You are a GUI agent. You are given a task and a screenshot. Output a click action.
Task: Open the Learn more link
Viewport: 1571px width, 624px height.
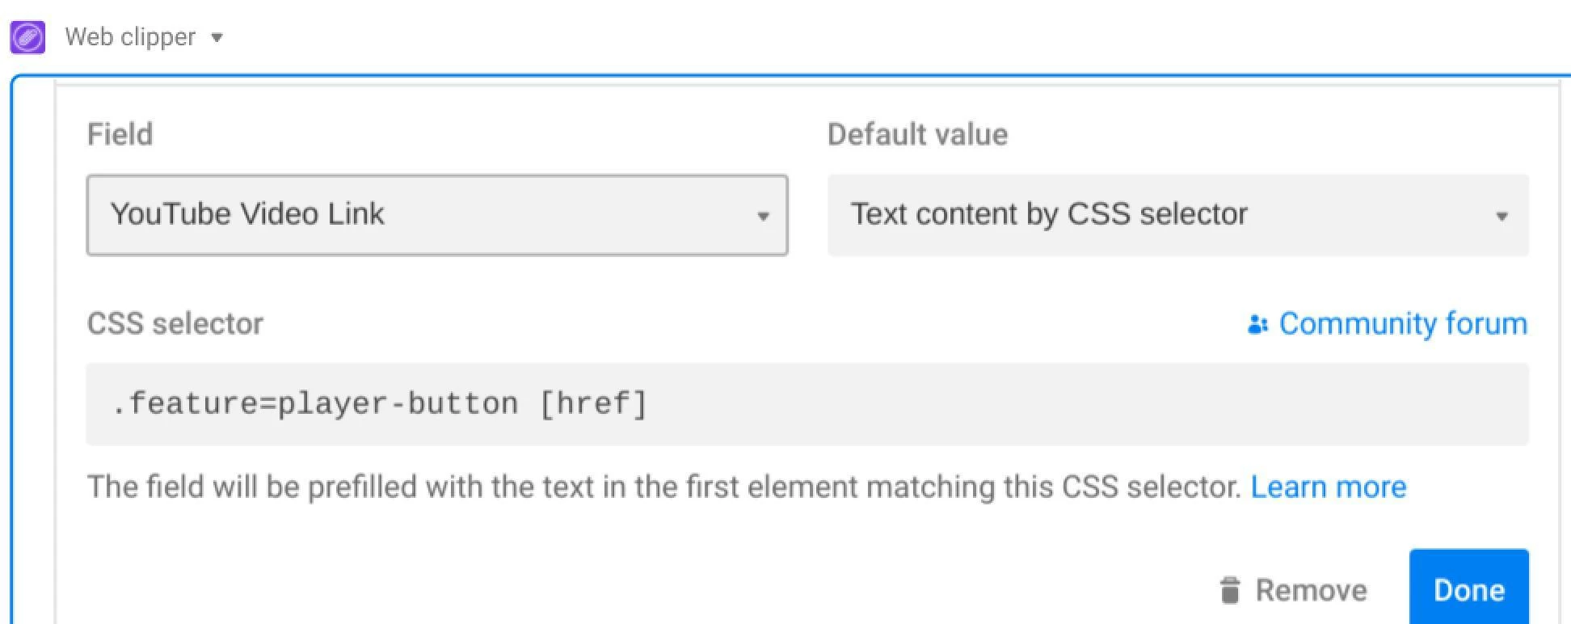tap(1329, 487)
